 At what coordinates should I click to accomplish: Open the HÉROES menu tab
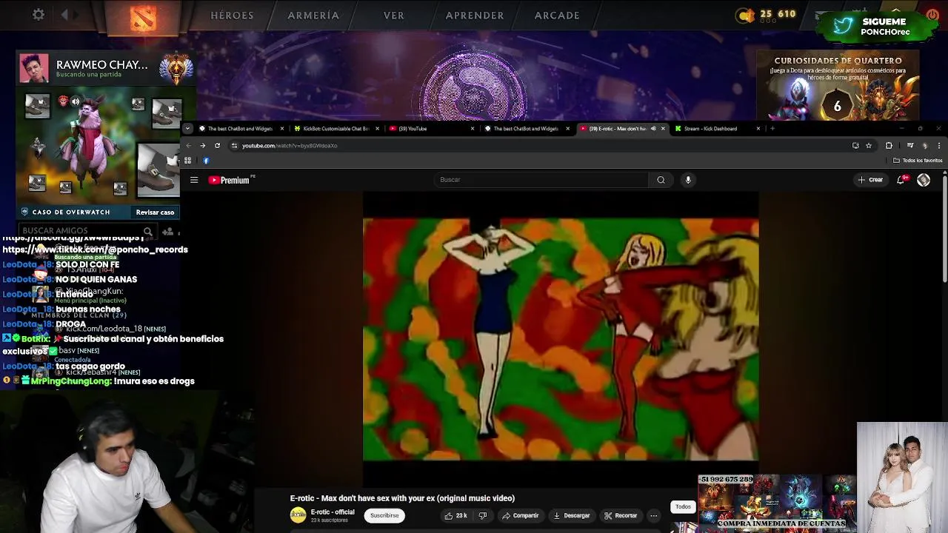pos(232,15)
